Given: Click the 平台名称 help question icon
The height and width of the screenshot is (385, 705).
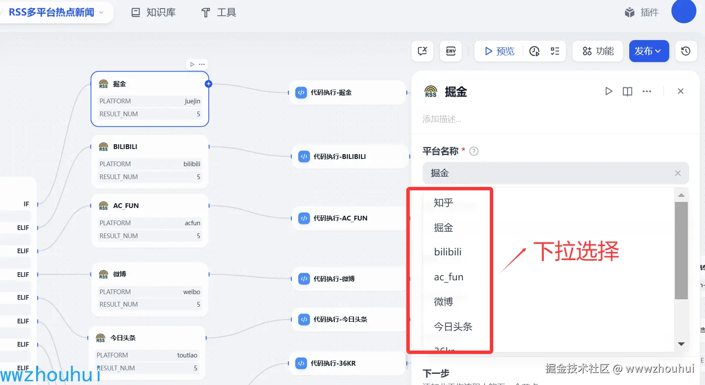Looking at the screenshot, I should tap(474, 151).
